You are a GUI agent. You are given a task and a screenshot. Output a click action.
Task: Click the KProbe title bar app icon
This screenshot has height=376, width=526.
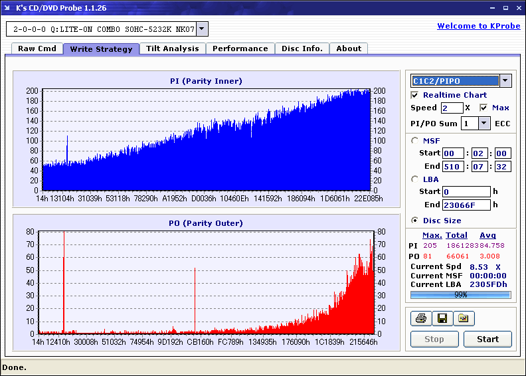[x=7, y=8]
